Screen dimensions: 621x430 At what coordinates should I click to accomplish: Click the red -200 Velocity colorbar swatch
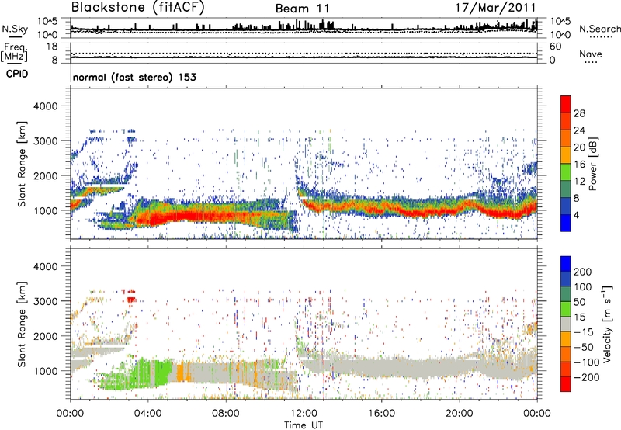click(566, 384)
